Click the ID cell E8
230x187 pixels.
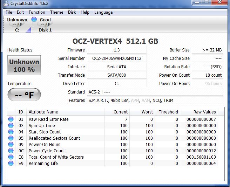tap(21, 157)
